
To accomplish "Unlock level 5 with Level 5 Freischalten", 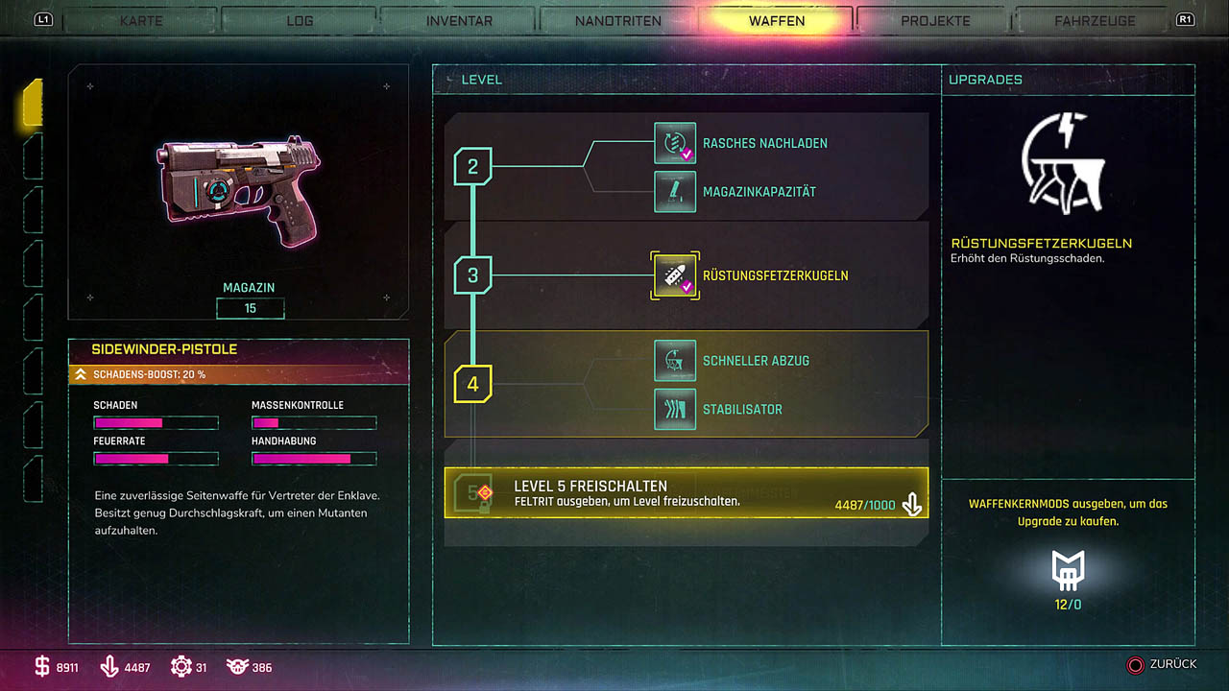I will (x=687, y=493).
